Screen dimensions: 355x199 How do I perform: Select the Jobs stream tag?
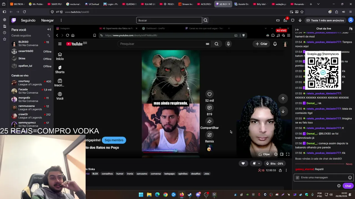(207, 174)
